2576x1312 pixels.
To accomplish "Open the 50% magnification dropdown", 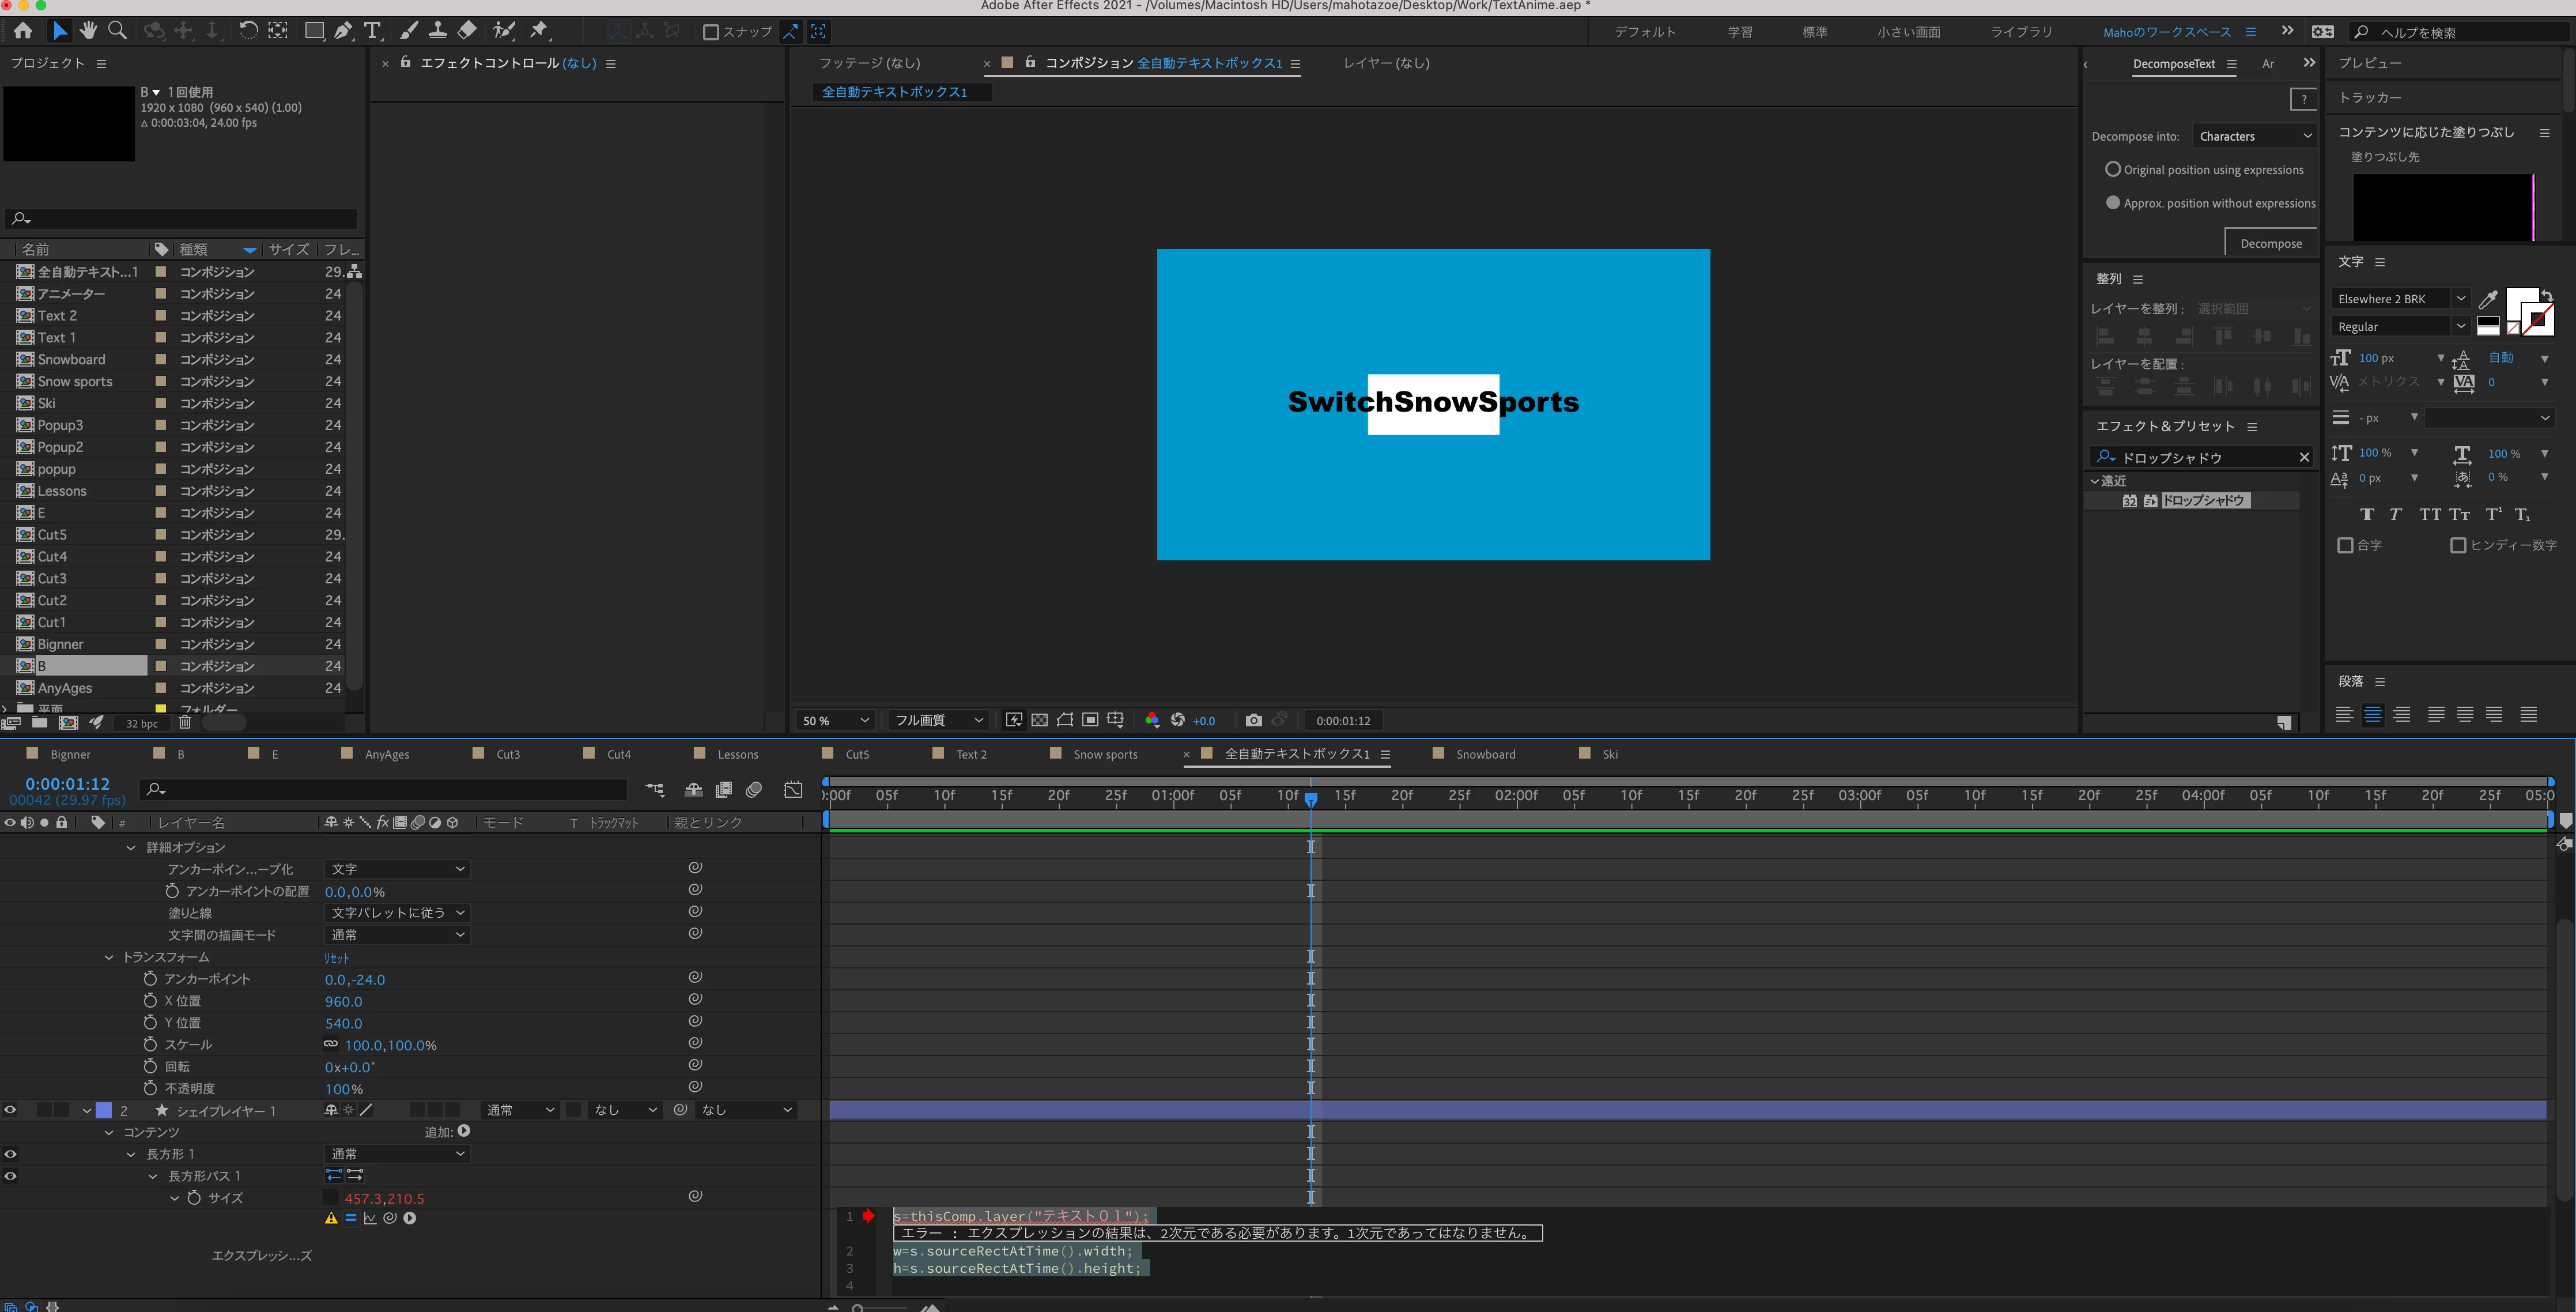I will coord(835,720).
